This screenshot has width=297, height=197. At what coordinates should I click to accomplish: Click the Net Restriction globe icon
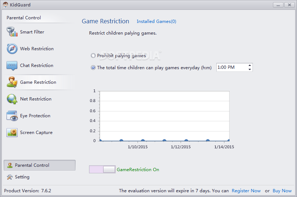pyautogui.click(x=12, y=99)
